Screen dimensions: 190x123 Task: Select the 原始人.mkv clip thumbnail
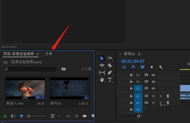pyautogui.click(x=25, y=89)
